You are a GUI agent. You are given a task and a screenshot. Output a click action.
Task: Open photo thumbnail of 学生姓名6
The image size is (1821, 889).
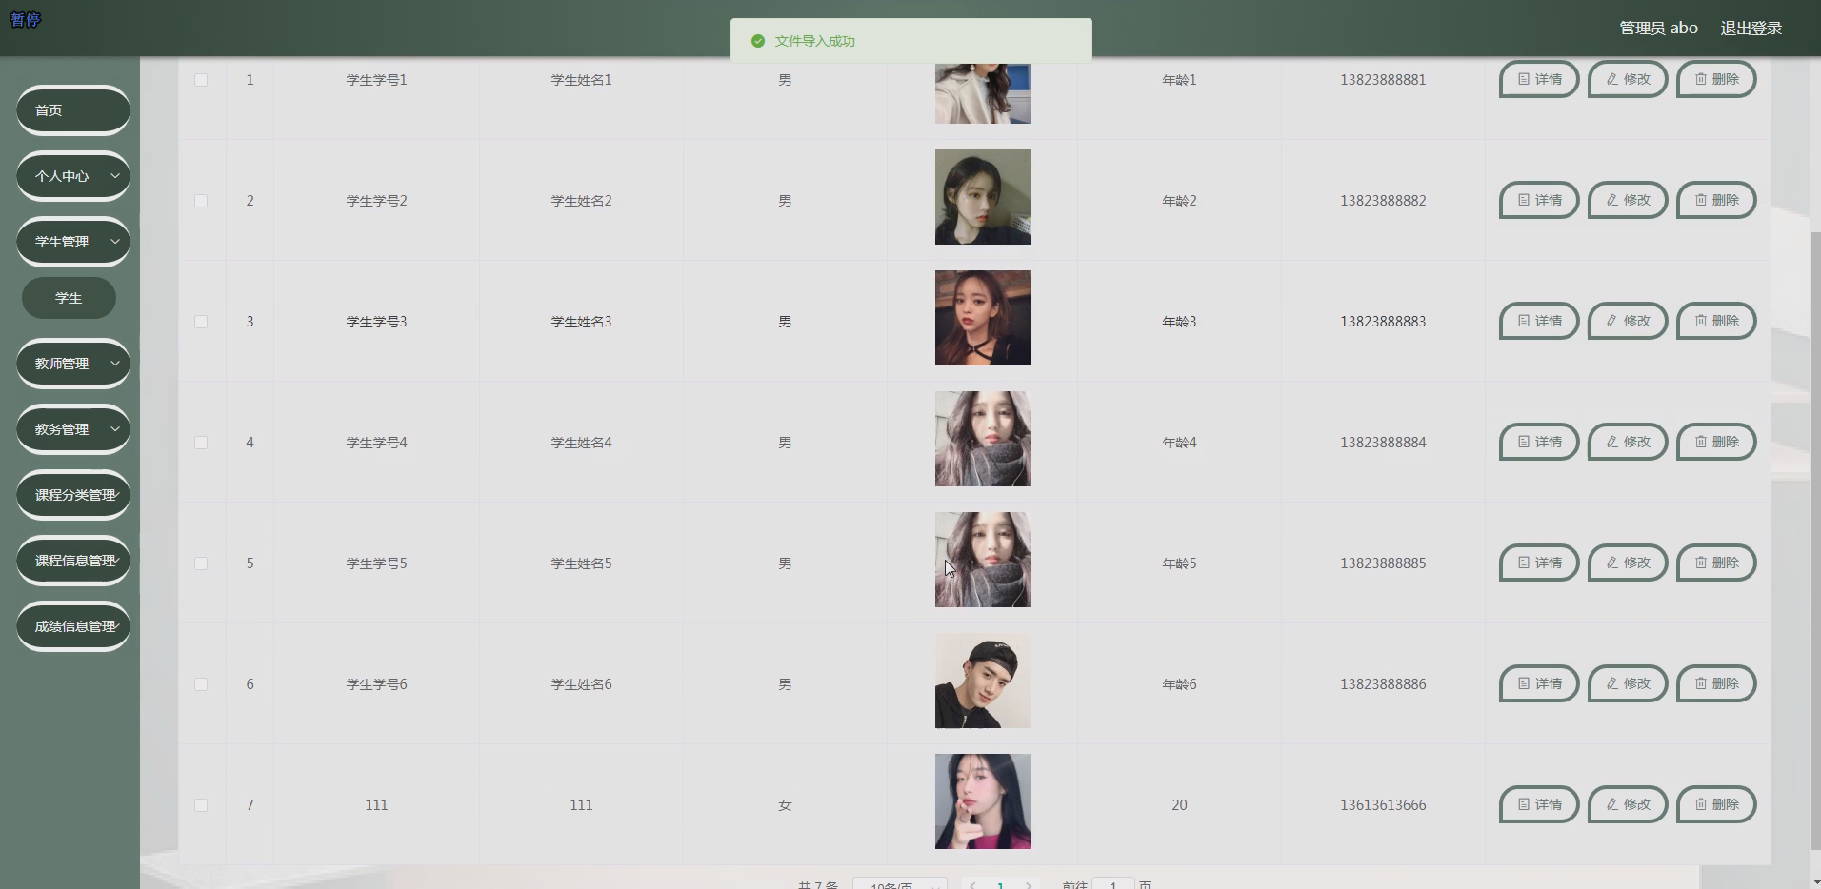pos(982,681)
